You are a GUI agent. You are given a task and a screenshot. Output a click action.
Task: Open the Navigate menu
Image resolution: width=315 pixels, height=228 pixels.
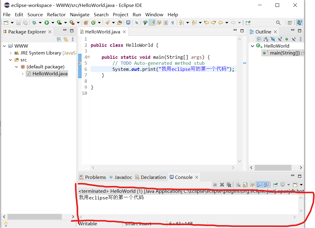(80, 15)
